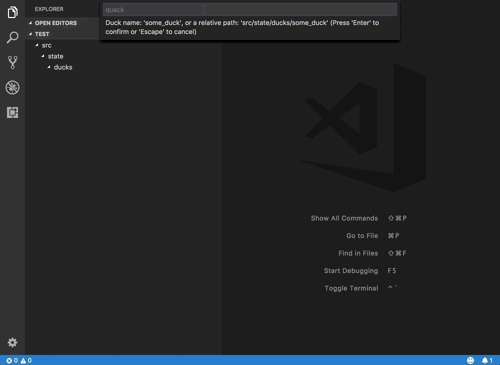Click the Toggle Terminal hint
Image resolution: width=500 pixels, height=365 pixels.
click(x=351, y=288)
